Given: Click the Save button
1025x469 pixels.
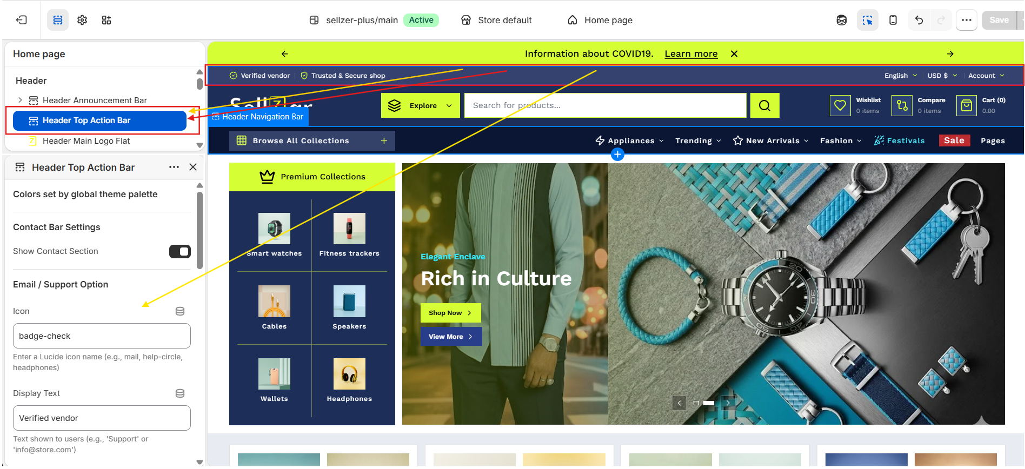Looking at the screenshot, I should coord(999,20).
